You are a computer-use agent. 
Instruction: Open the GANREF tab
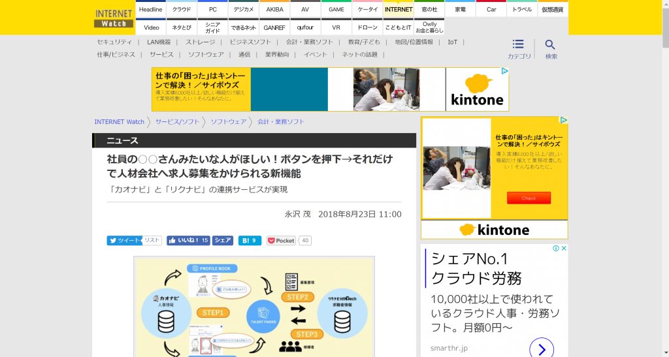click(274, 27)
